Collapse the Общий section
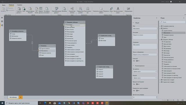This screenshot has height=105, width=186. click(133, 23)
